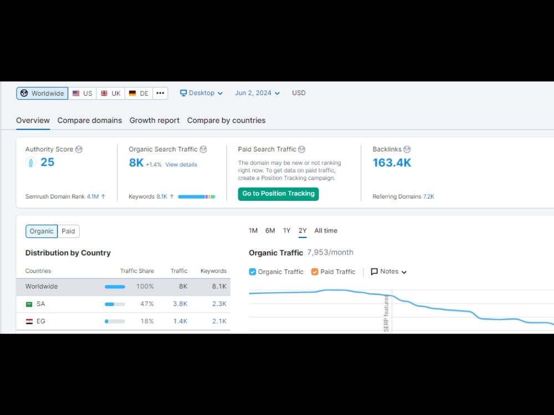Open EG keywords value 2.1K
Image resolution: width=554 pixels, height=415 pixels.
219,321
